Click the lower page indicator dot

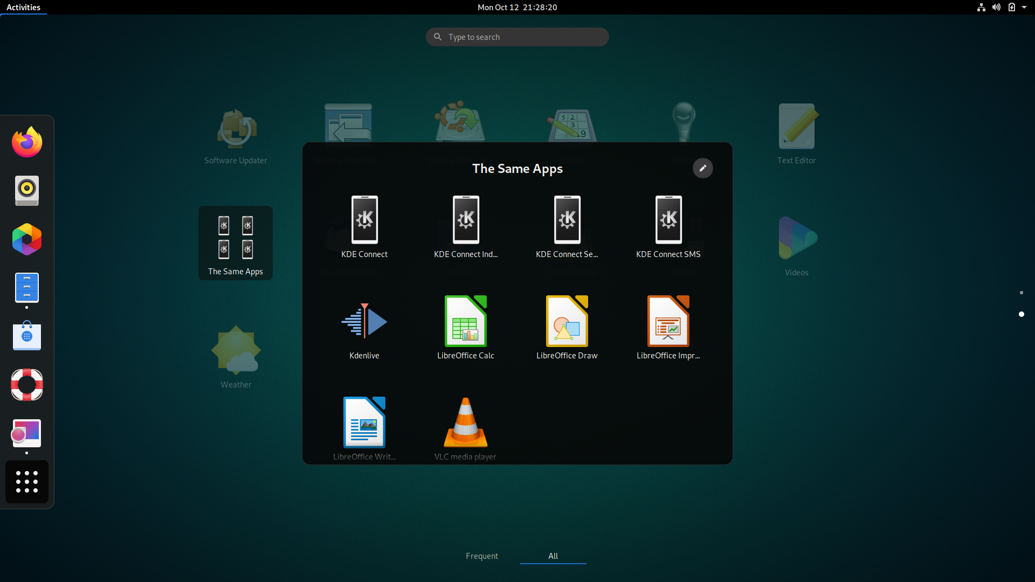coord(1022,314)
